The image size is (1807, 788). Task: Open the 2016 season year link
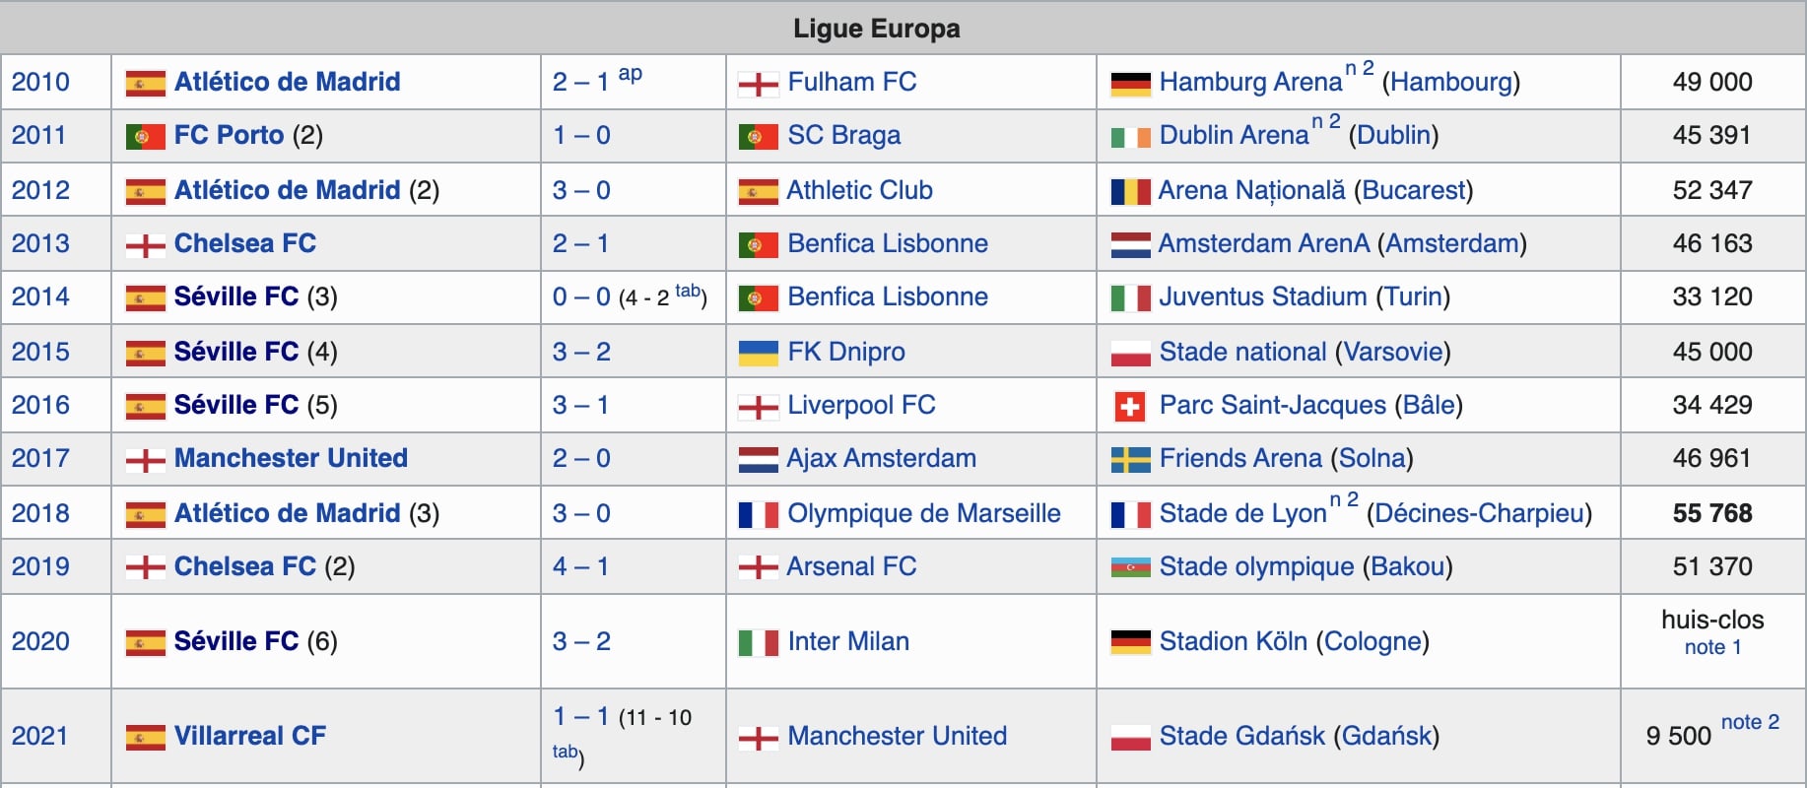(40, 405)
